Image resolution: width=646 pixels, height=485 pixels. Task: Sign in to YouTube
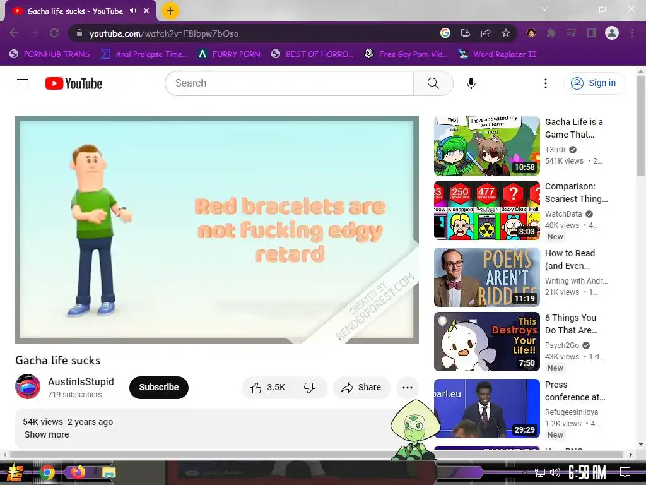594,83
